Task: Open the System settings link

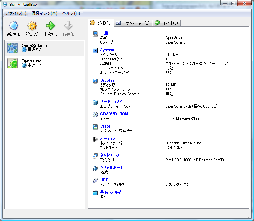Action: pos(107,50)
